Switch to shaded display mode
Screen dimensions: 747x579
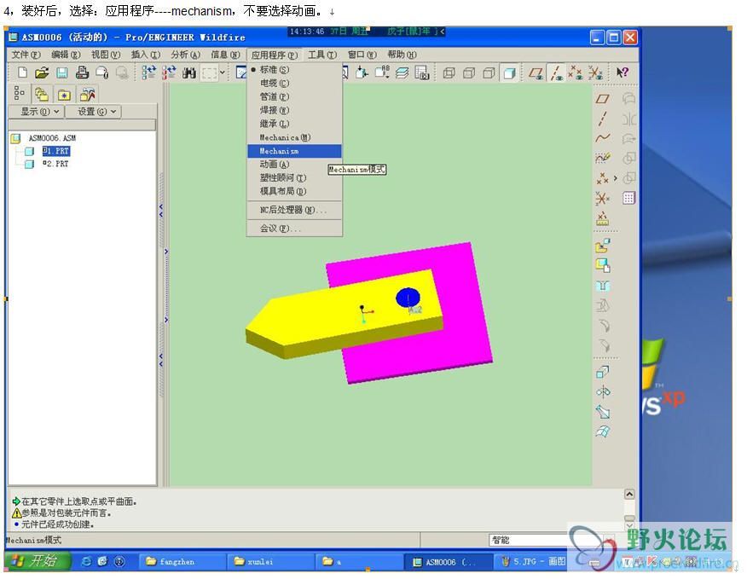click(509, 73)
